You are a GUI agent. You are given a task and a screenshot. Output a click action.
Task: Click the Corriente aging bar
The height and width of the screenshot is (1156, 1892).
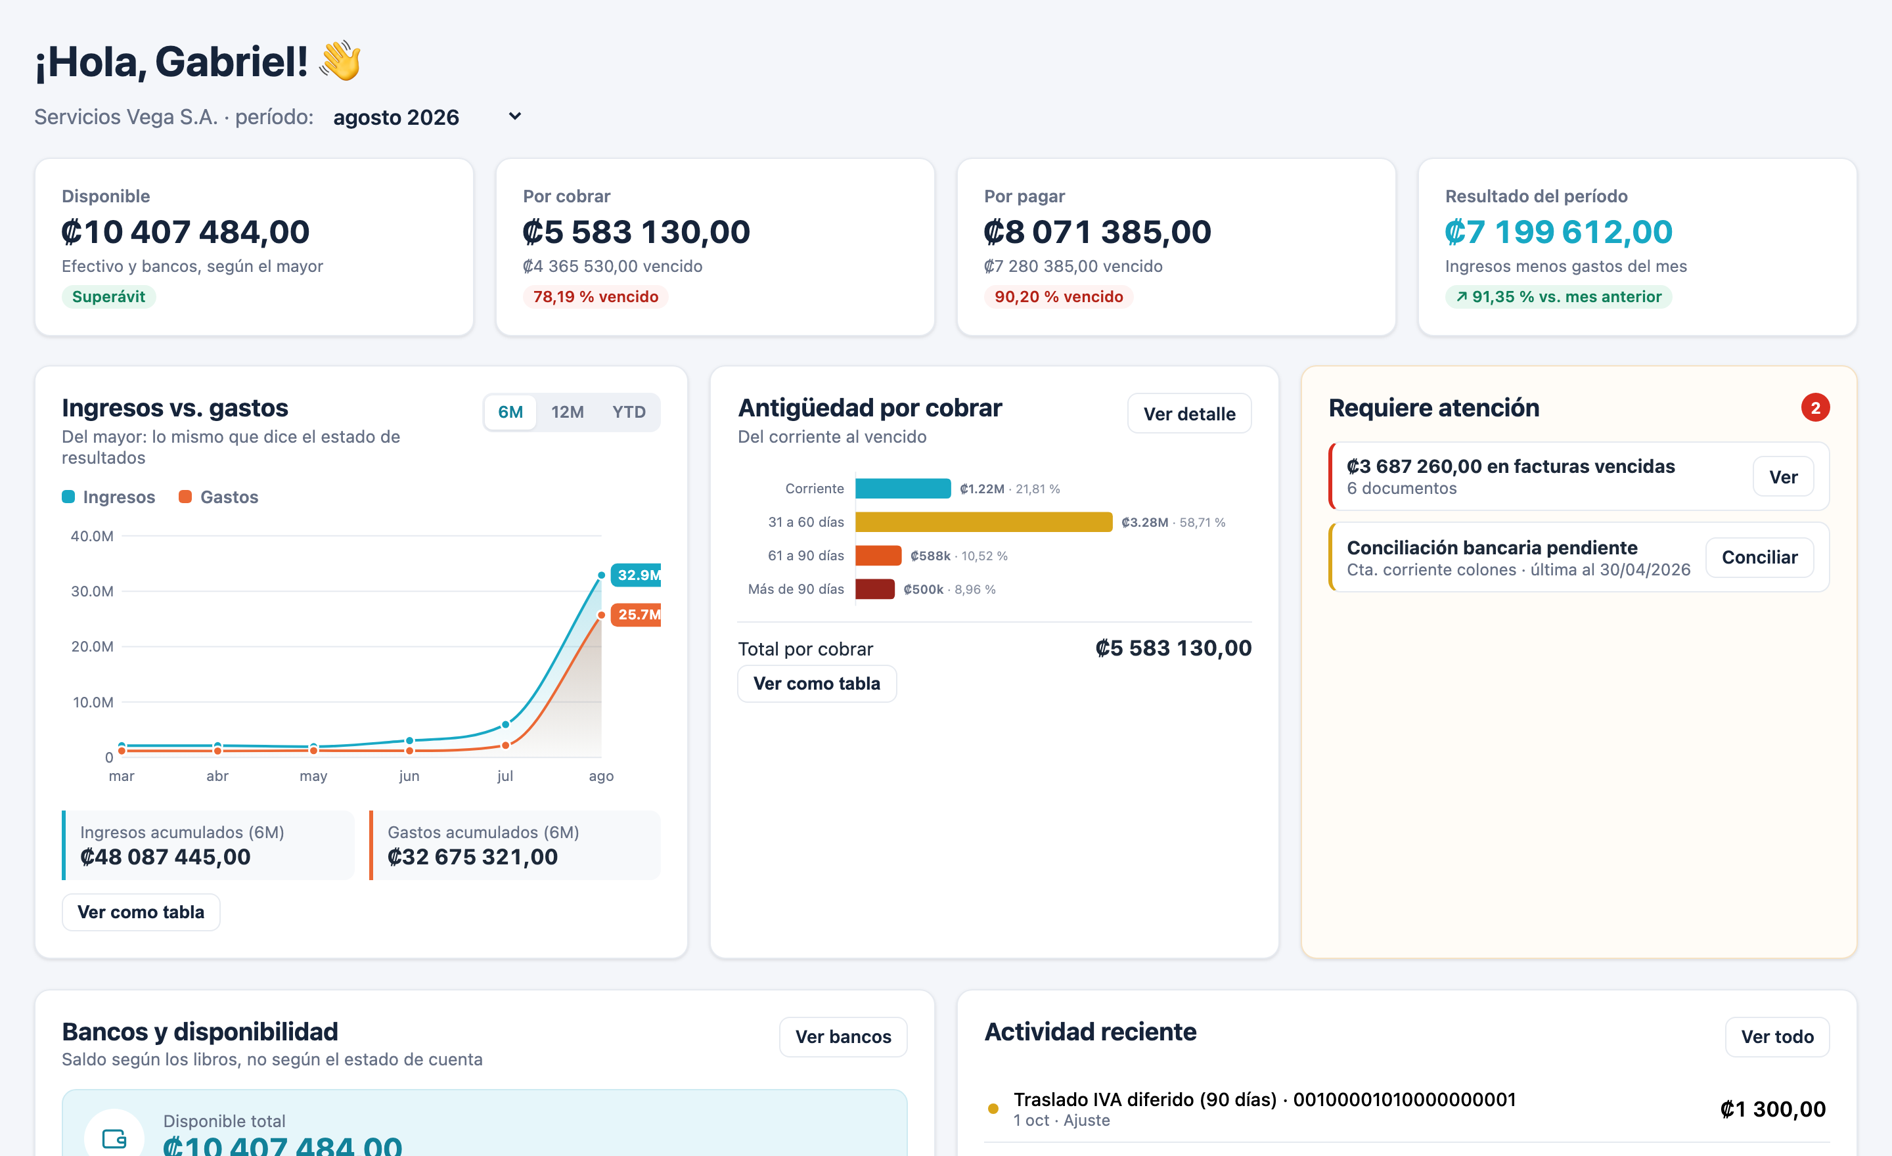(x=903, y=488)
